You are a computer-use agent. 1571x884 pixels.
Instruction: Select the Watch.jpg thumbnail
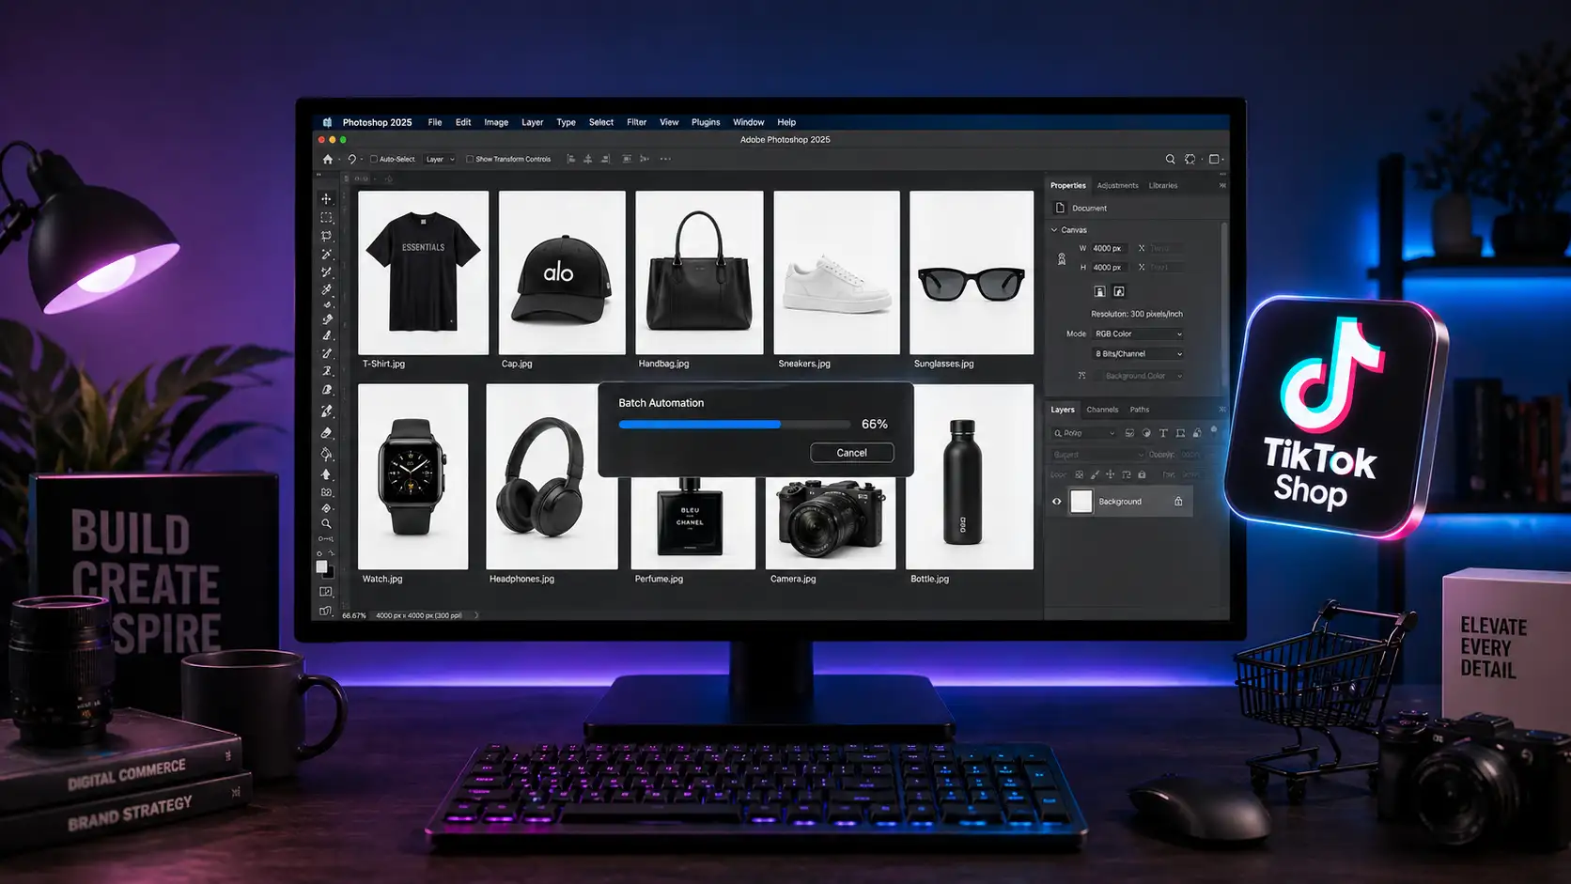412,476
